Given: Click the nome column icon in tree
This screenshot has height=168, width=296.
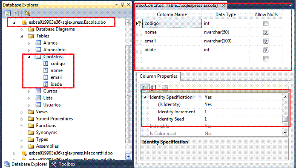Looking at the screenshot, I should [46, 70].
